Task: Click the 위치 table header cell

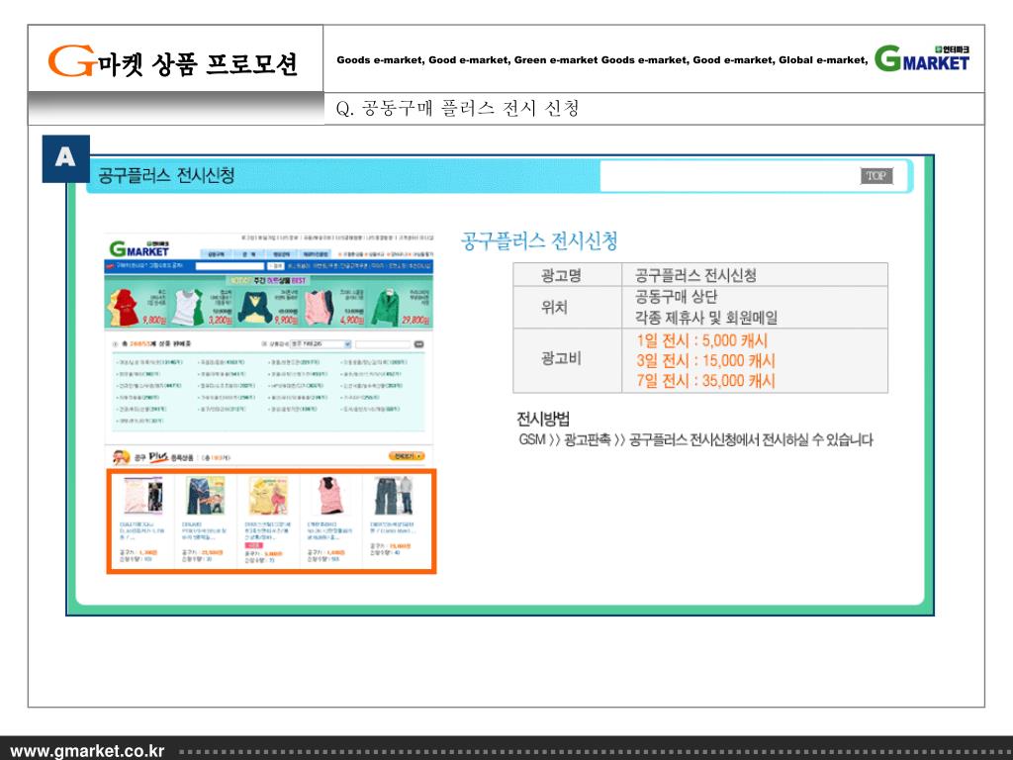Action: (x=567, y=307)
